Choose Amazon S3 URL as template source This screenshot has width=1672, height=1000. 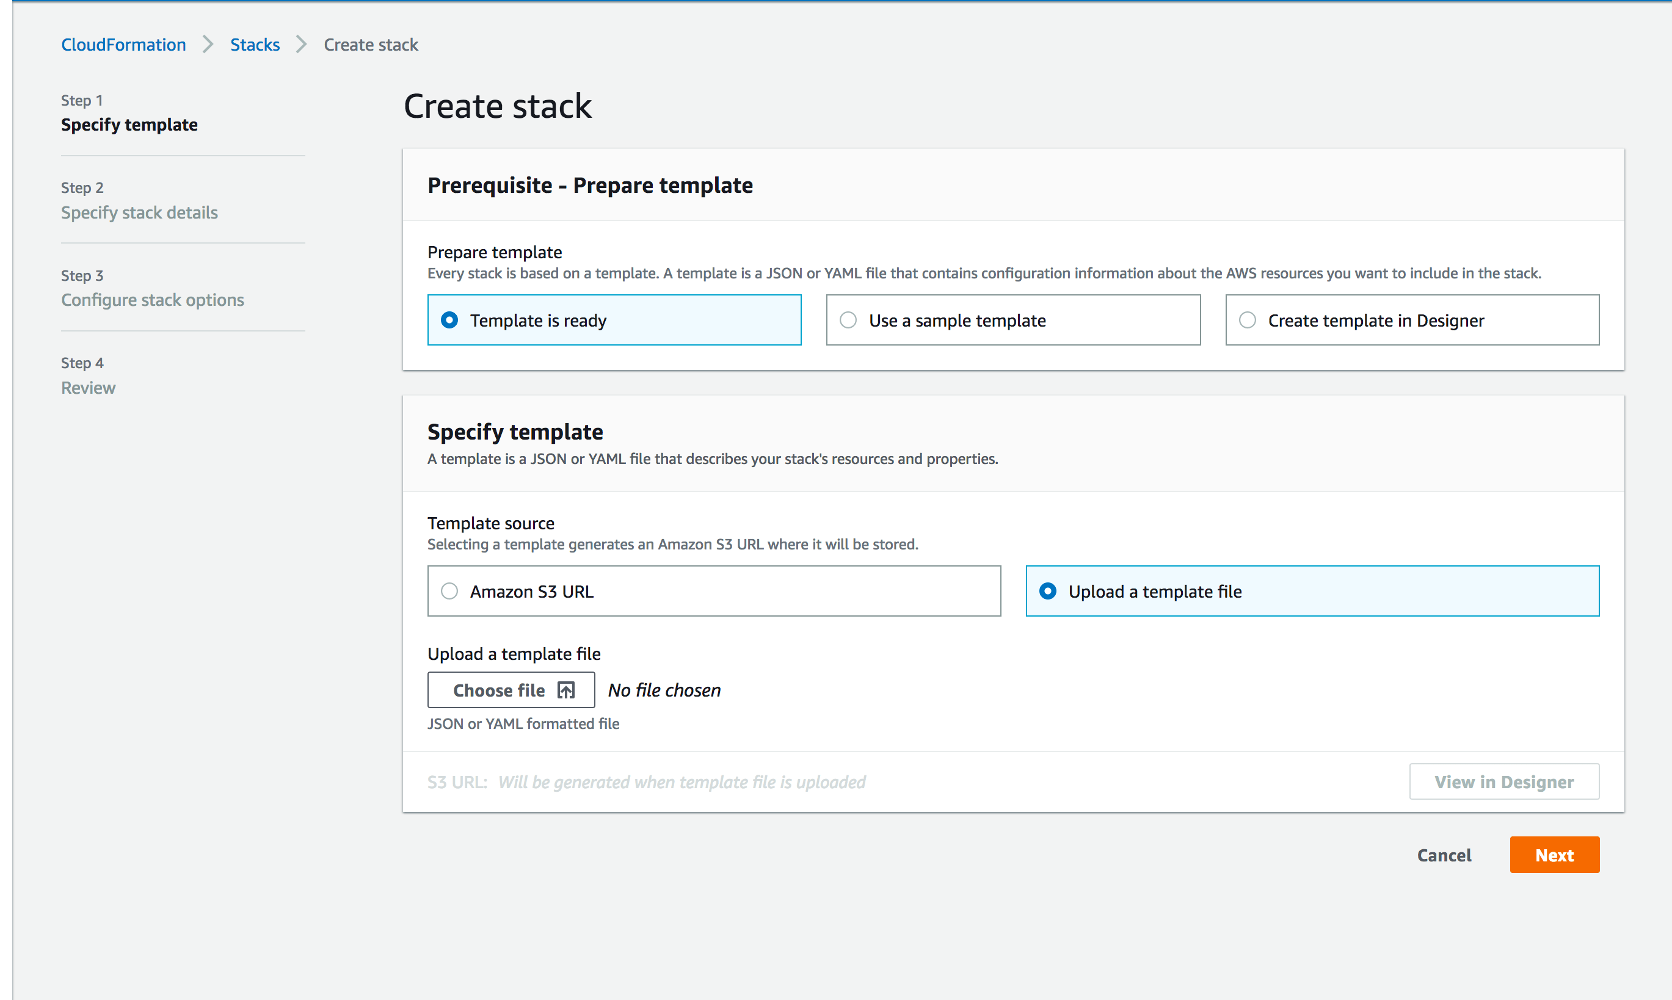tap(714, 591)
